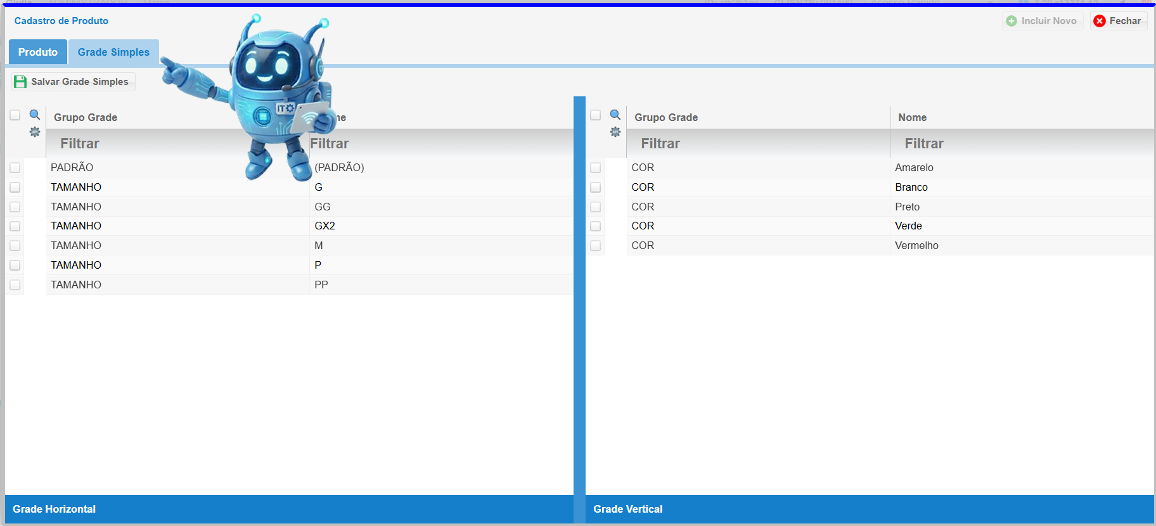The width and height of the screenshot is (1156, 526).
Task: Click the right grid search magnifier icon
Action: click(x=615, y=115)
